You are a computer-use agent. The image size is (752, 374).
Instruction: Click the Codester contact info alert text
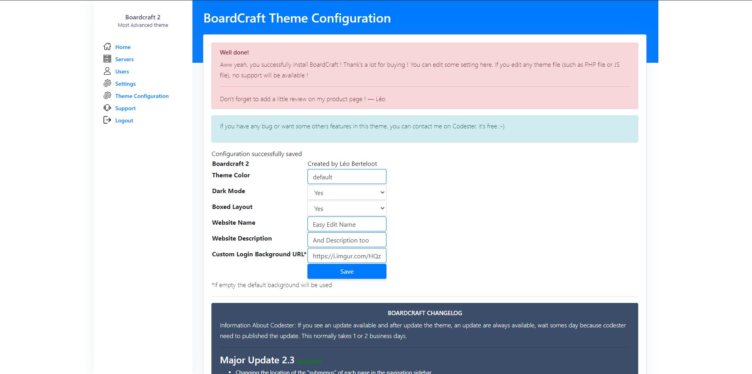(x=362, y=126)
